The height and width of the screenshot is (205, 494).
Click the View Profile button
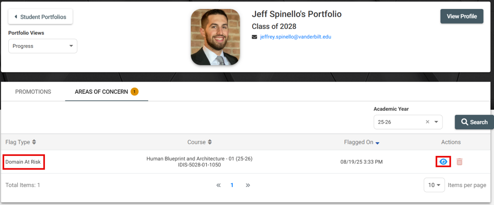pyautogui.click(x=462, y=16)
